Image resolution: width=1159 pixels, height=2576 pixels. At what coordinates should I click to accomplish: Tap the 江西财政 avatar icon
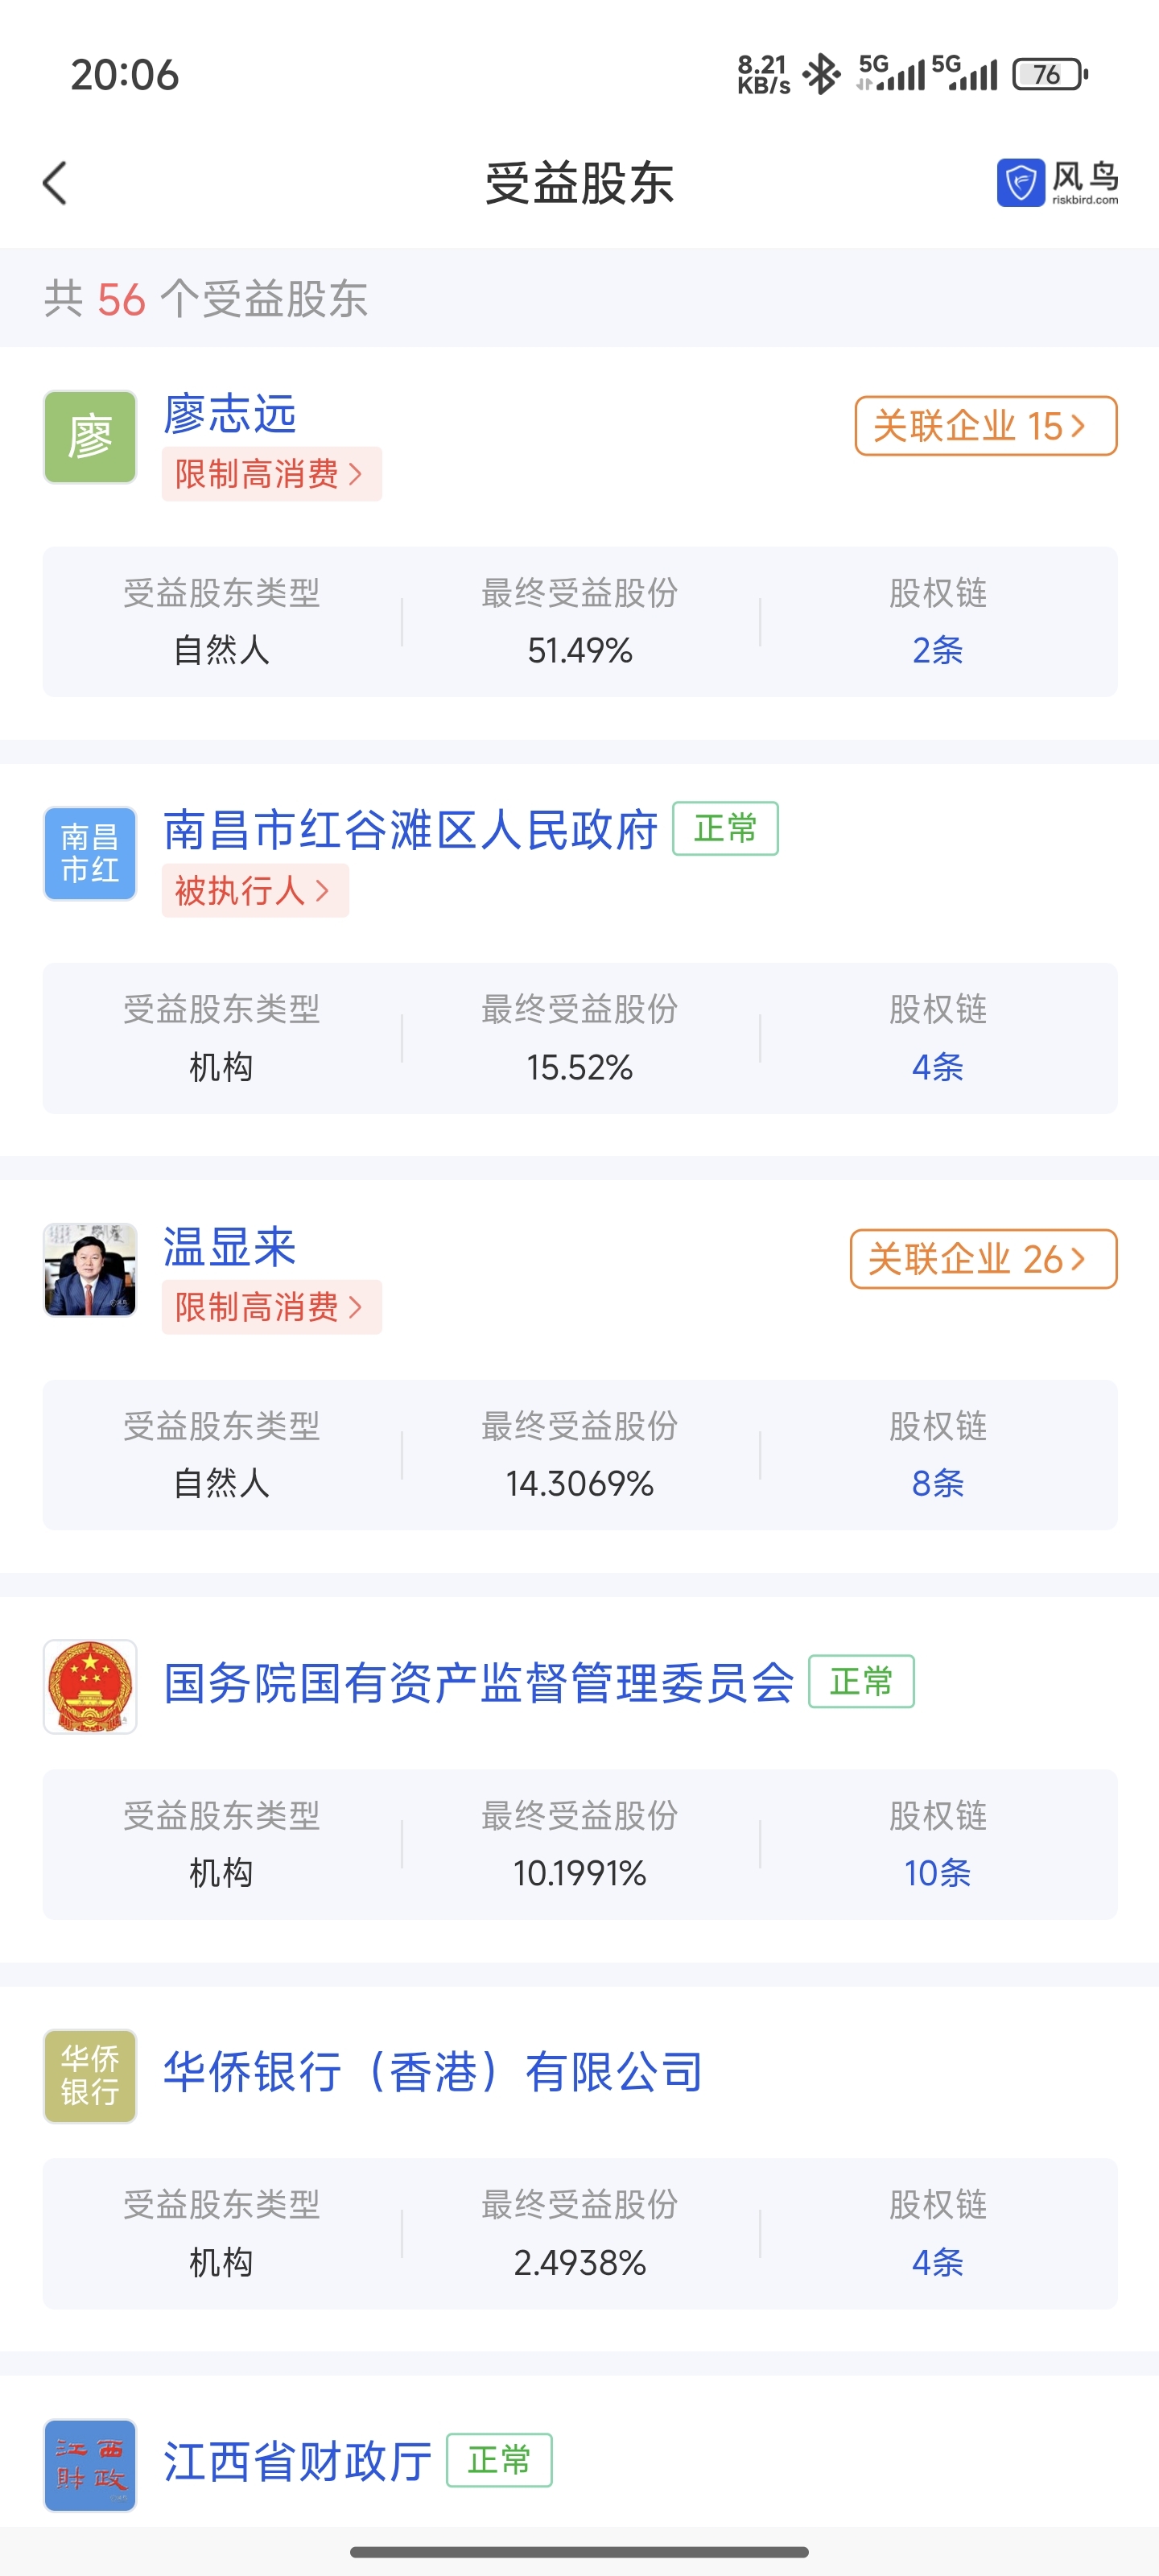[x=90, y=2464]
